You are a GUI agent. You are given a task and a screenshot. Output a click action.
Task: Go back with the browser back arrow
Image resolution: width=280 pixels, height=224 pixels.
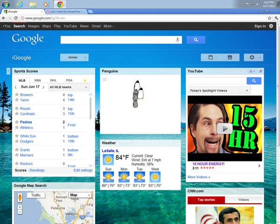(4, 18)
